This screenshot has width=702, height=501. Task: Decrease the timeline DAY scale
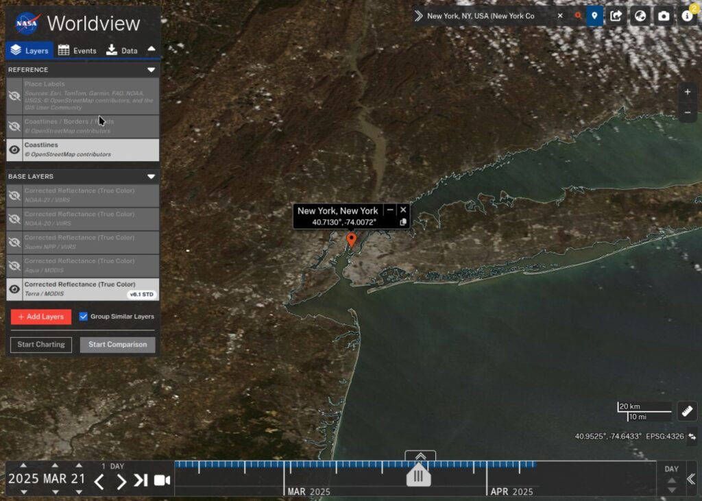tap(672, 490)
